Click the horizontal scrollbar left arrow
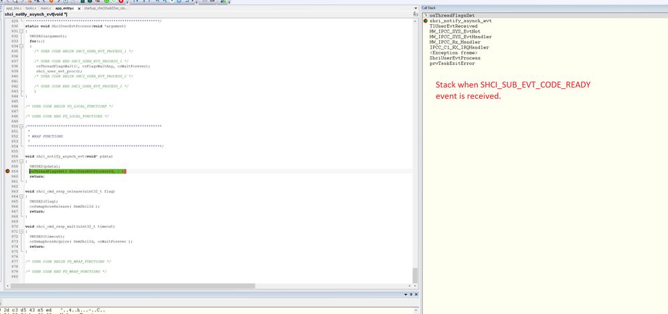This screenshot has width=668, height=314. coord(7,286)
